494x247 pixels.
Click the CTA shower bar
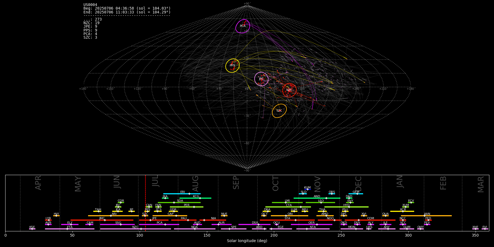pyautogui.click(x=288, y=207)
